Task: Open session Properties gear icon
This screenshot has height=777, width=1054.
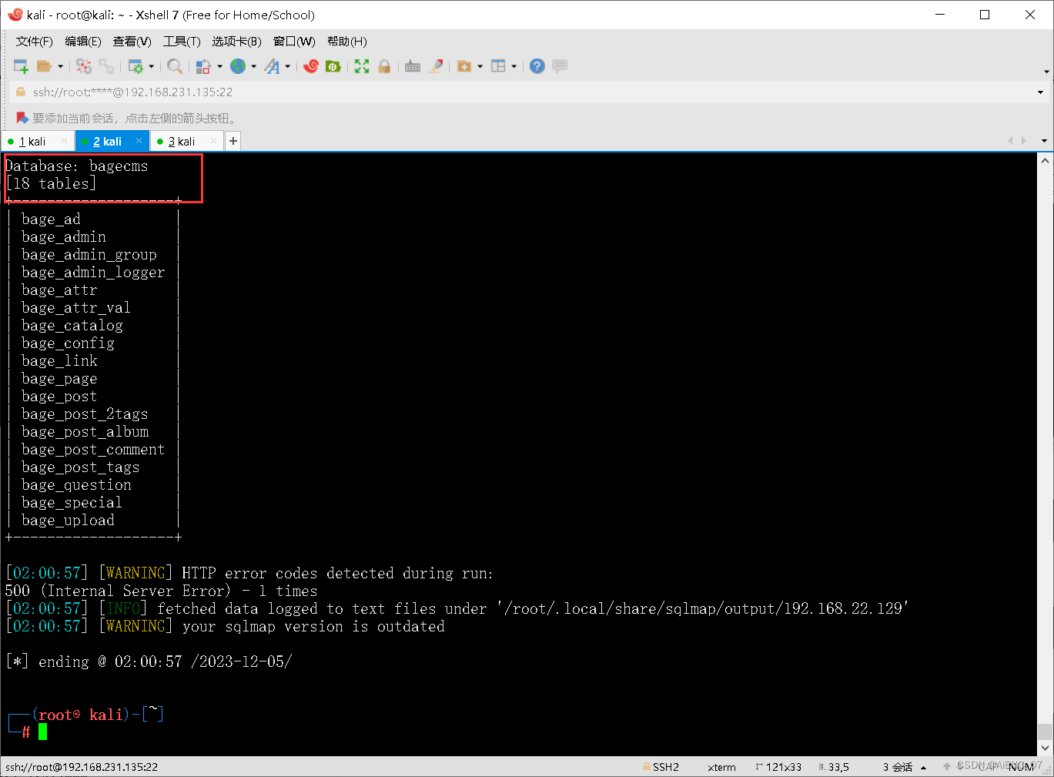Action: [136, 66]
